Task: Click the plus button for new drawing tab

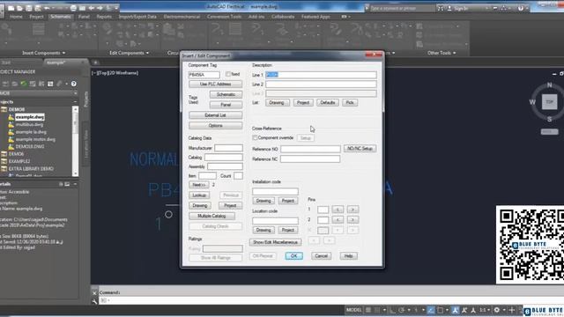Action: (x=96, y=63)
